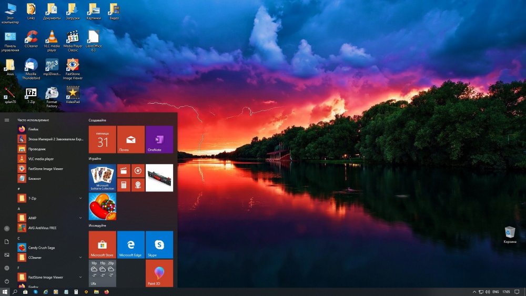Open AVG AntiVirus FREE from Start list
Image resolution: width=526 pixels, height=296 pixels.
[50, 228]
